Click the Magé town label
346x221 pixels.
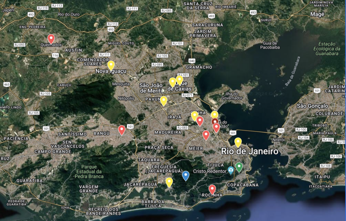317,14
